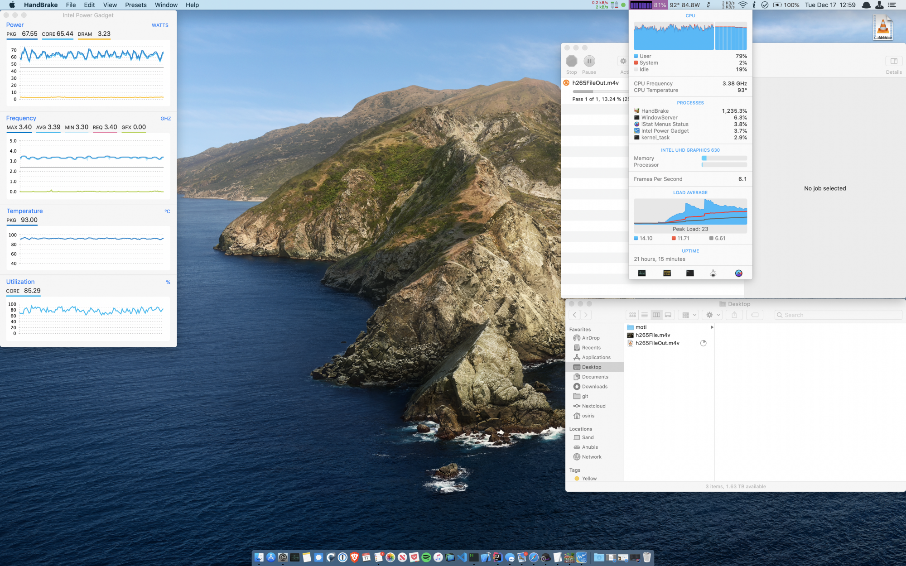This screenshot has width=906, height=566.
Task: Open the Finder action gear dropdown
Action: click(713, 315)
